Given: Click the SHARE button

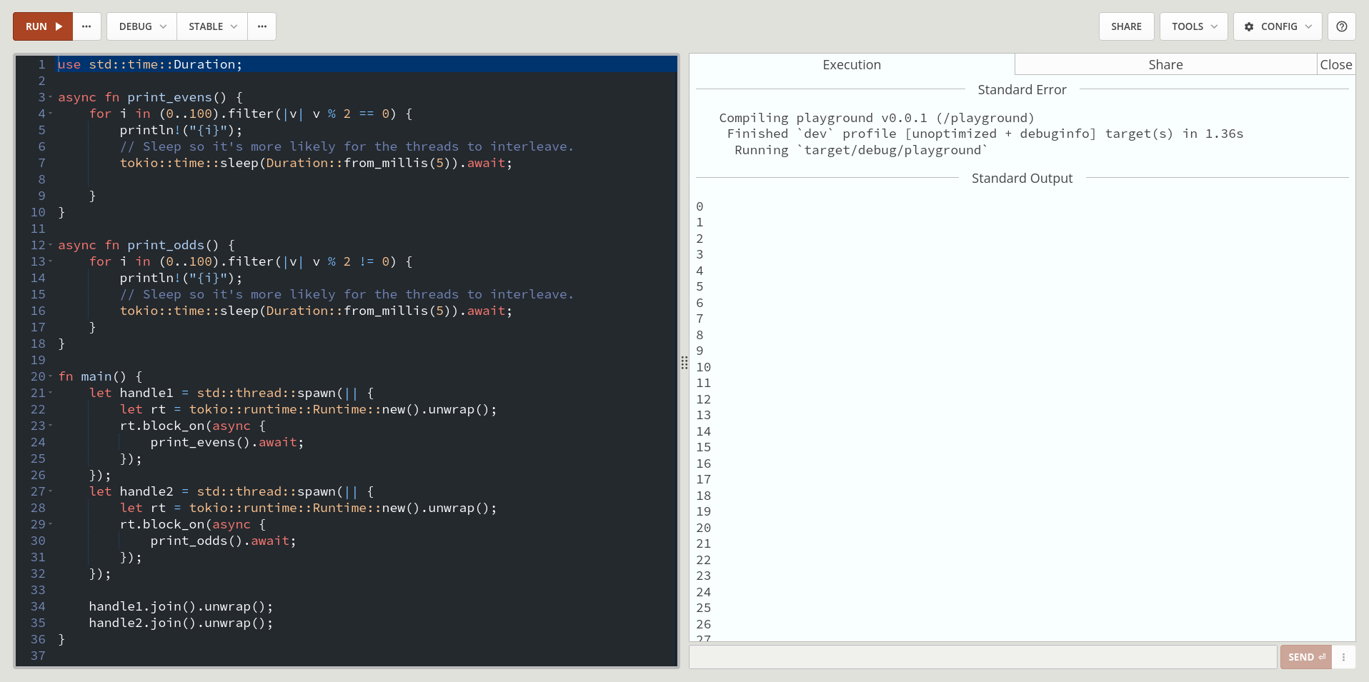Looking at the screenshot, I should pyautogui.click(x=1126, y=26).
